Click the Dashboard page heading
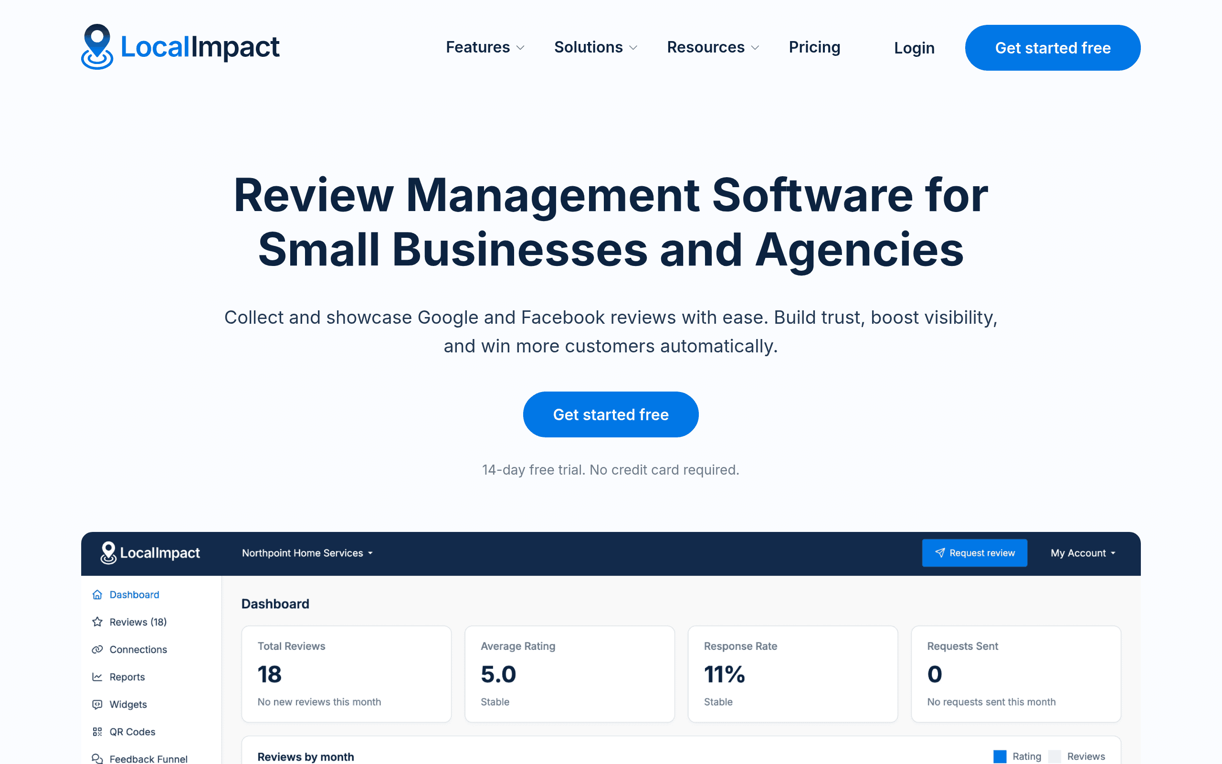Screen dimensions: 1222x764 pyautogui.click(x=275, y=604)
